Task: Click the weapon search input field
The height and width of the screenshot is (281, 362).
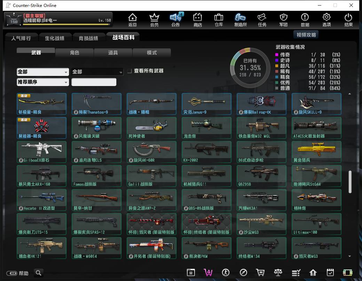Action: (94, 82)
